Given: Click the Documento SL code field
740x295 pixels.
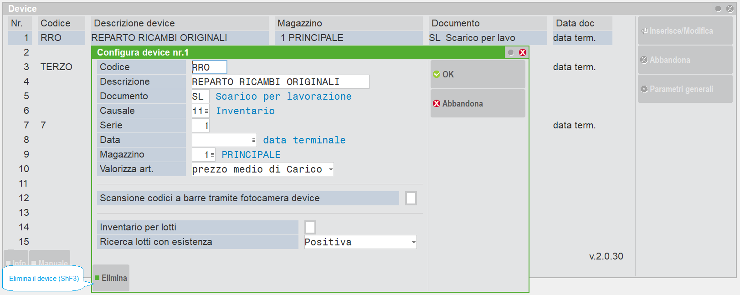Looking at the screenshot, I should point(200,97).
